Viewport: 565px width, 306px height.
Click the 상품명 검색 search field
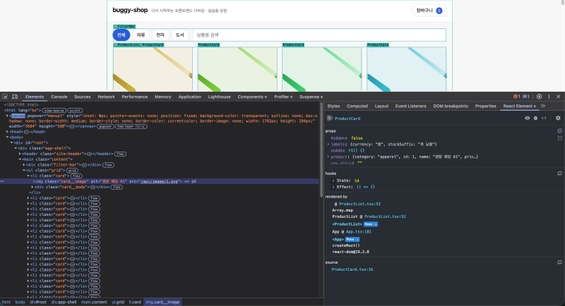click(x=319, y=35)
